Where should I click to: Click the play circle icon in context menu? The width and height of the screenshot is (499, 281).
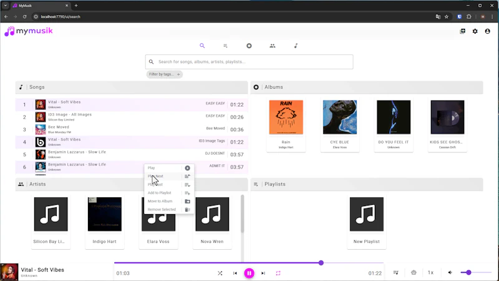pos(188,168)
